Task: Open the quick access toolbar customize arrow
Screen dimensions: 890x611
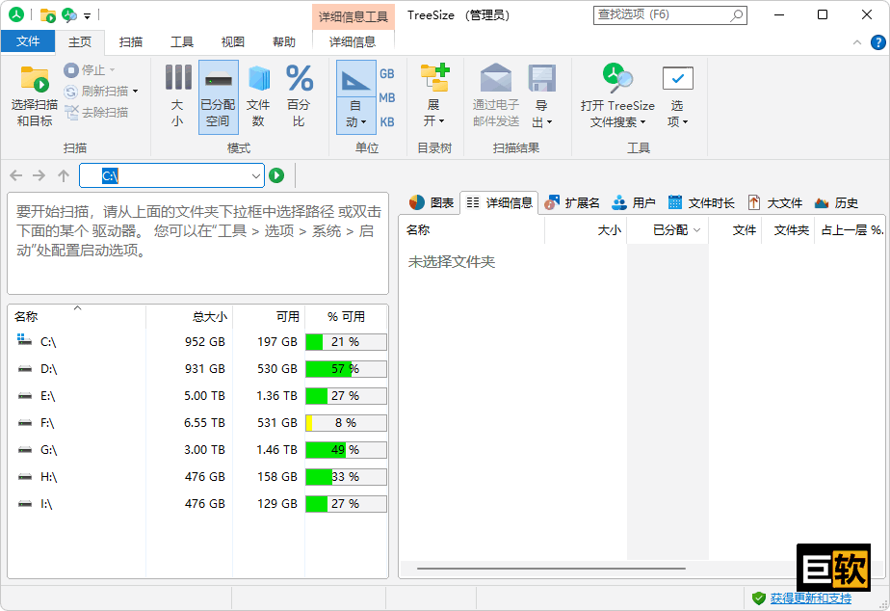Action: coord(87,15)
